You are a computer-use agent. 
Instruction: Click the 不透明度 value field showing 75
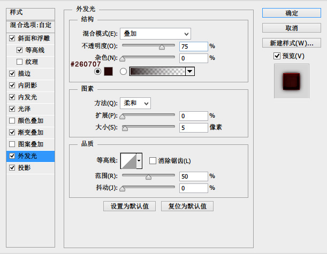[x=194, y=47]
